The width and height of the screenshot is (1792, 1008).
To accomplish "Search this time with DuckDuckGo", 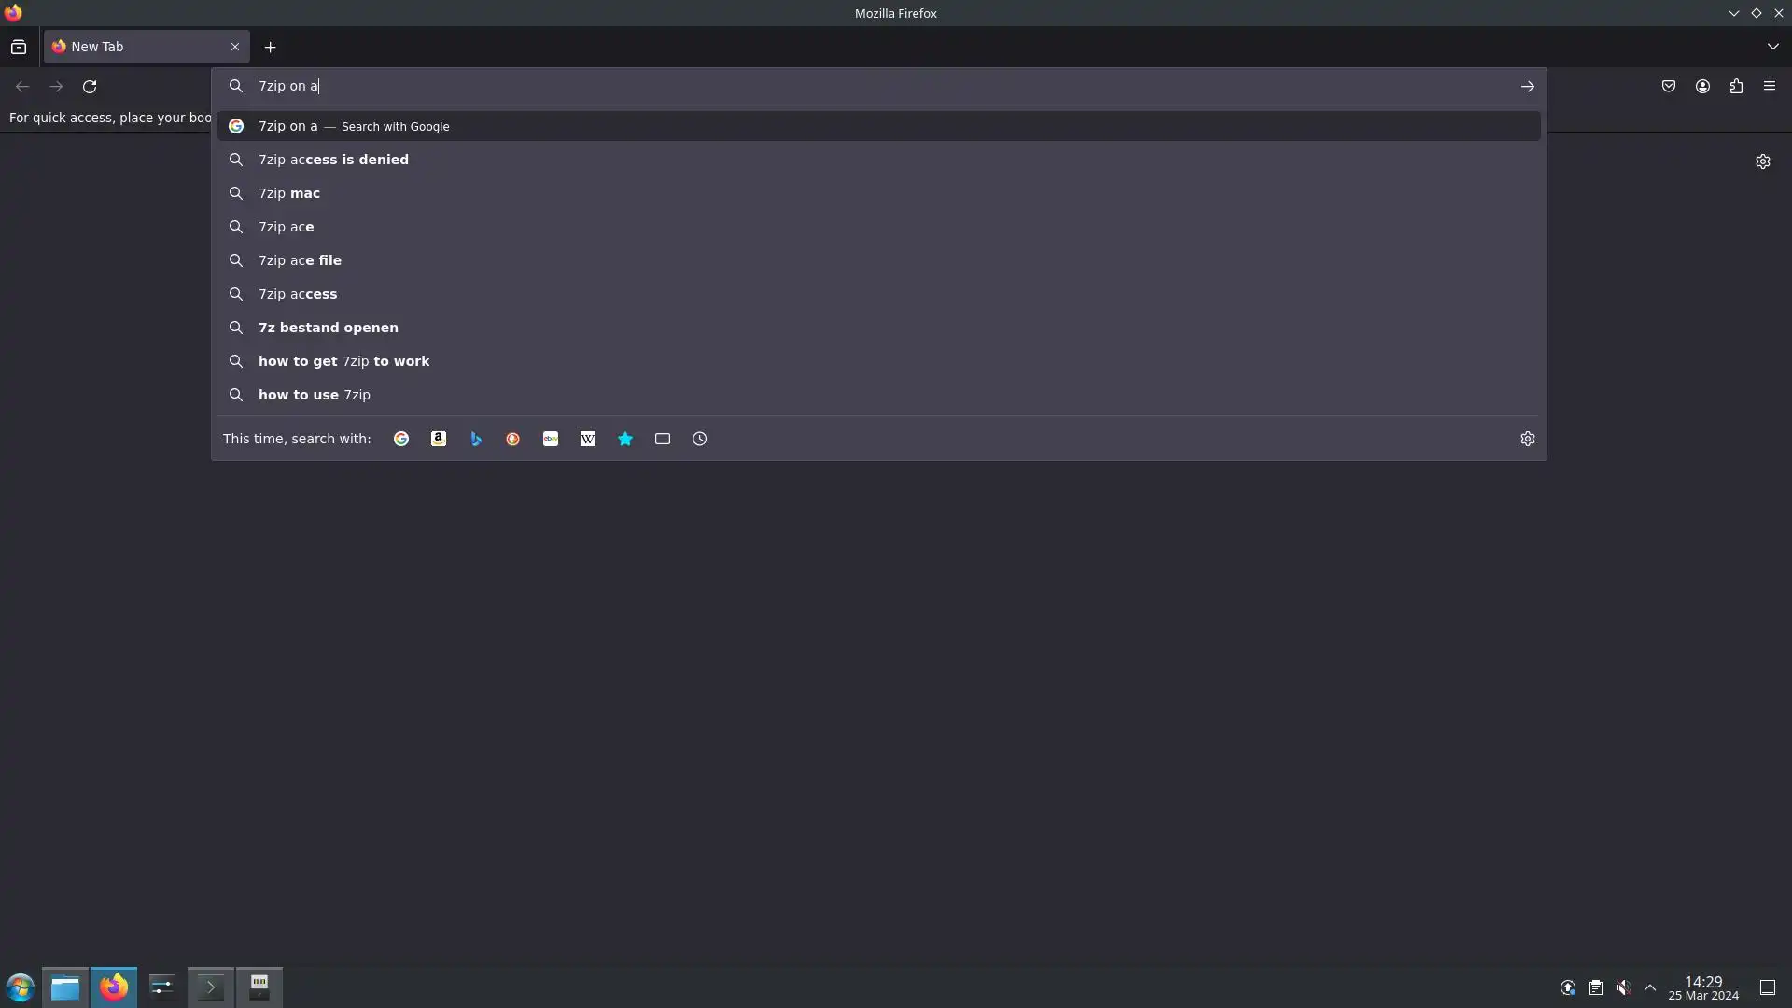I will (x=513, y=439).
